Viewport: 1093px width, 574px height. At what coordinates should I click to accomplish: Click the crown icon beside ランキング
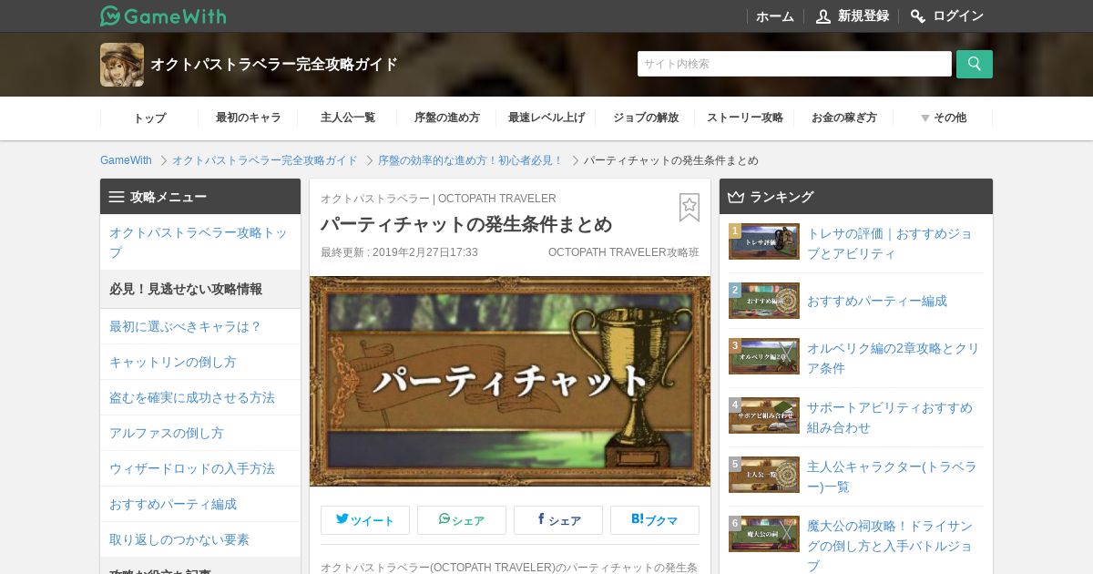736,197
